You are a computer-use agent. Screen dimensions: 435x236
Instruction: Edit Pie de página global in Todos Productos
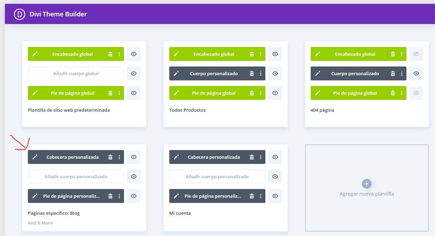point(176,93)
